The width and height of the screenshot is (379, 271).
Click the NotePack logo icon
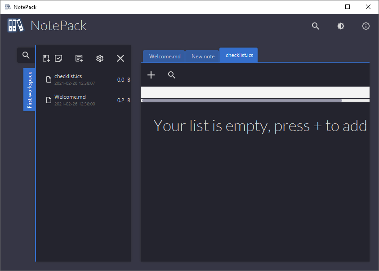point(15,26)
